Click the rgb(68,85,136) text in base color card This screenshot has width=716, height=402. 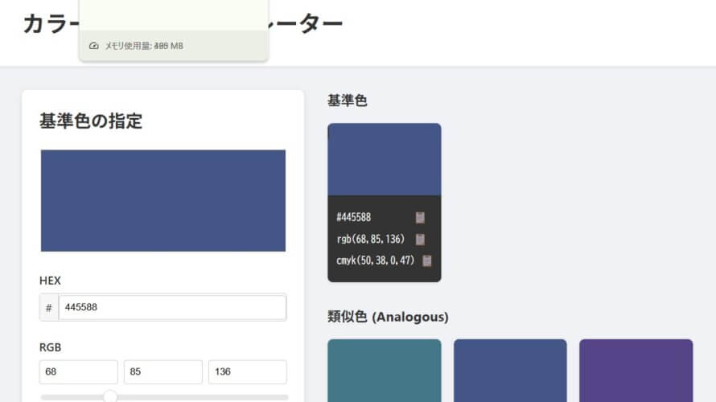click(x=370, y=240)
